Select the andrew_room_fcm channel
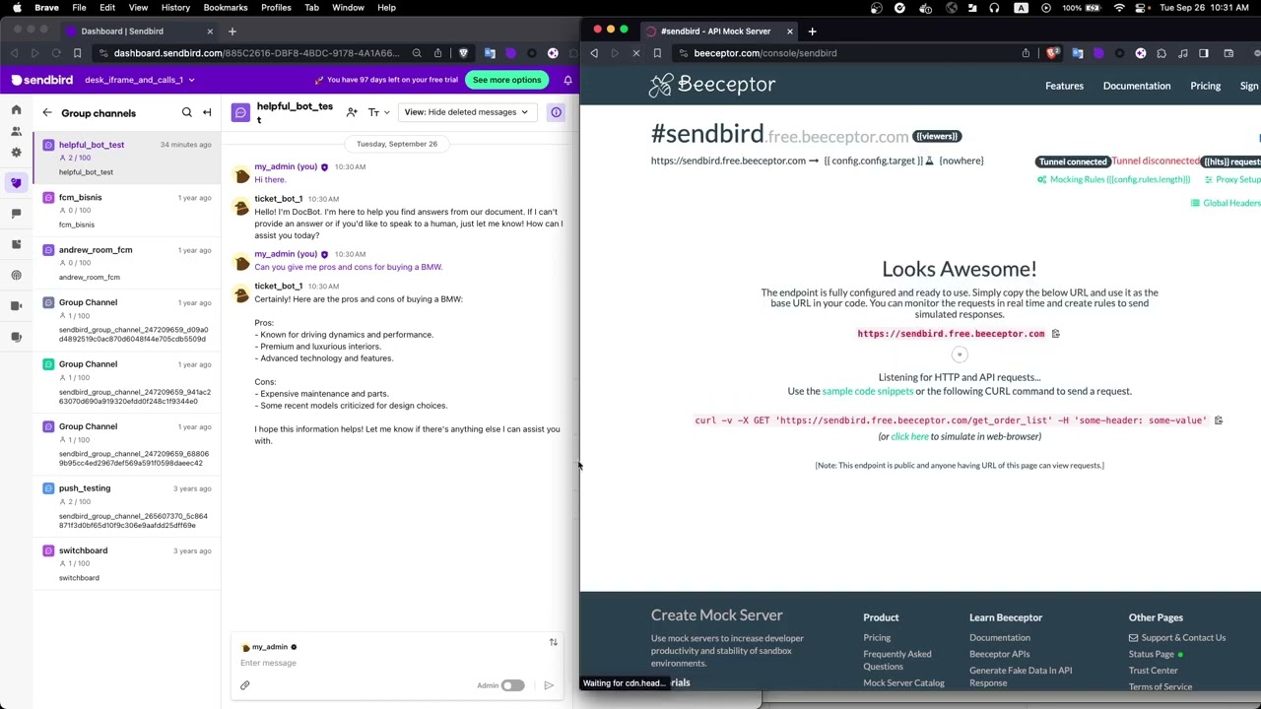The width and height of the screenshot is (1261, 709). click(x=127, y=263)
